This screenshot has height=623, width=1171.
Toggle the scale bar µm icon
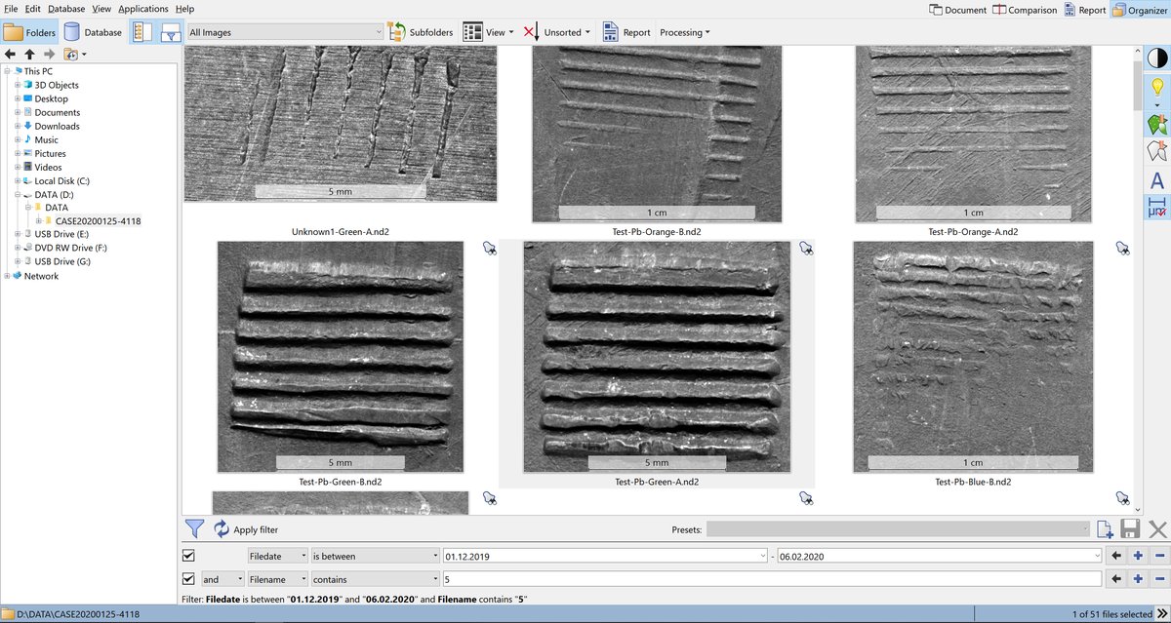1156,207
